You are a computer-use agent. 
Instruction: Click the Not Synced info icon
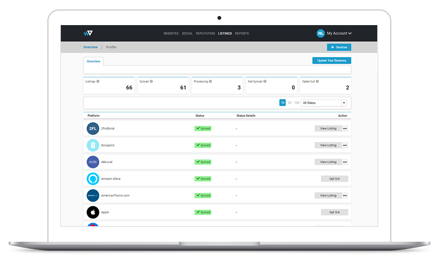point(265,81)
